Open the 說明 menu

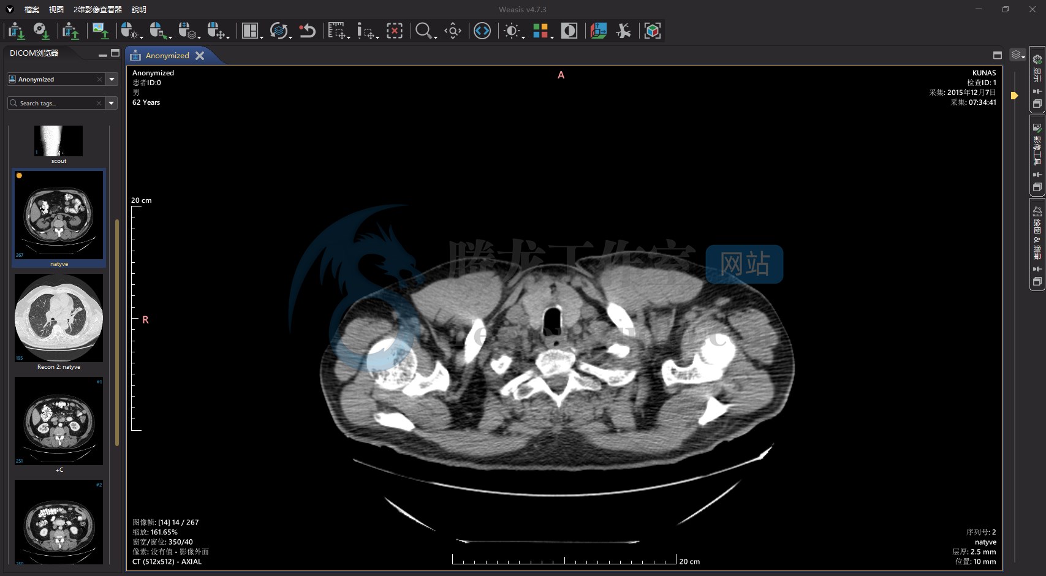[139, 9]
